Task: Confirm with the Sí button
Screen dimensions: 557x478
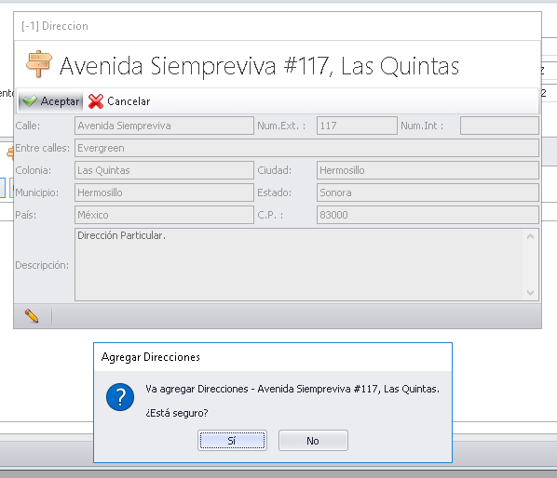Action: [232, 441]
